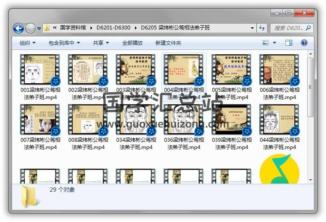
Task: Click 全部播放 toolbar button
Action: coord(132,43)
